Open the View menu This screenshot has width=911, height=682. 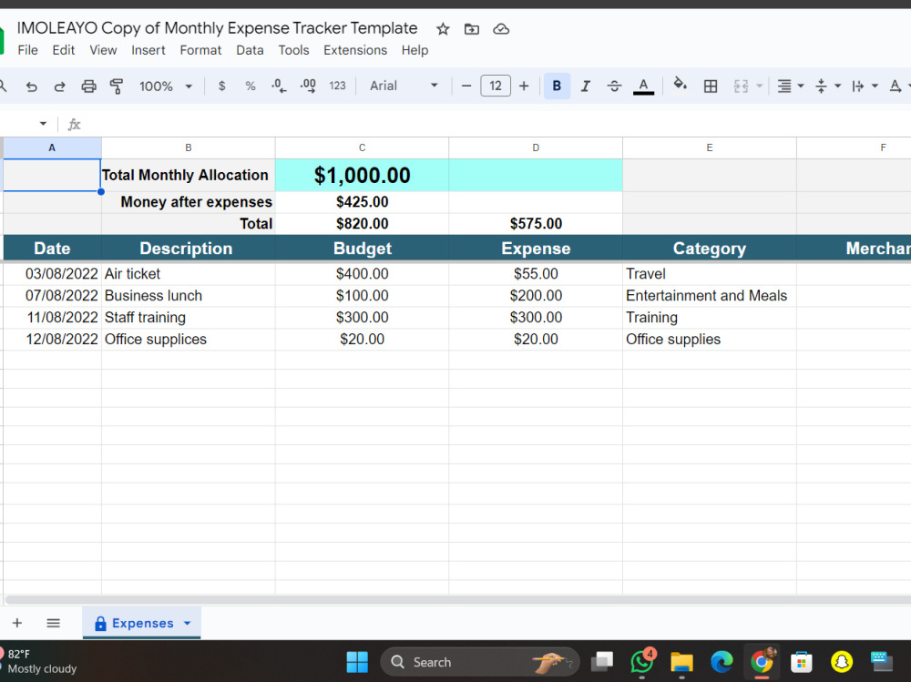point(103,51)
